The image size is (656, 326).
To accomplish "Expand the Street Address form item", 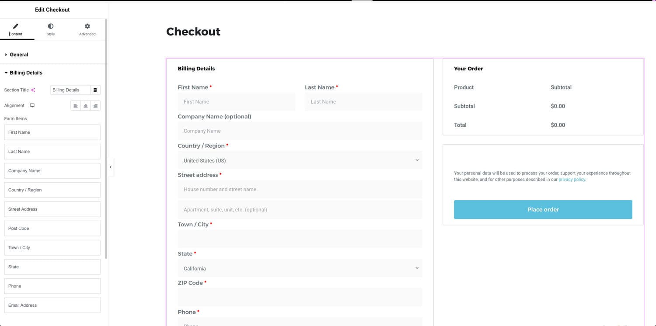I will coord(52,209).
